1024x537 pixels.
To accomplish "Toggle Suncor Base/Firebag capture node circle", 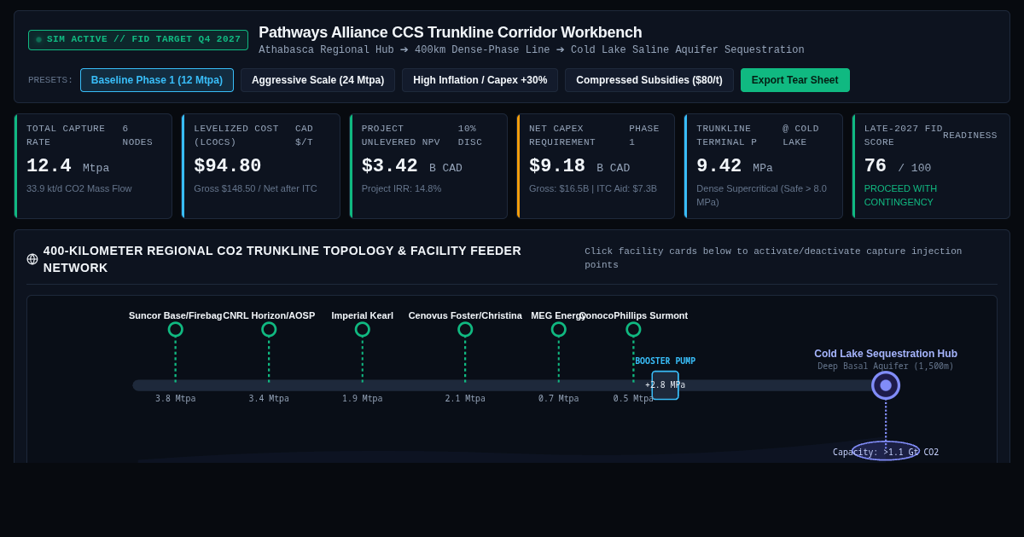I will pyautogui.click(x=176, y=329).
